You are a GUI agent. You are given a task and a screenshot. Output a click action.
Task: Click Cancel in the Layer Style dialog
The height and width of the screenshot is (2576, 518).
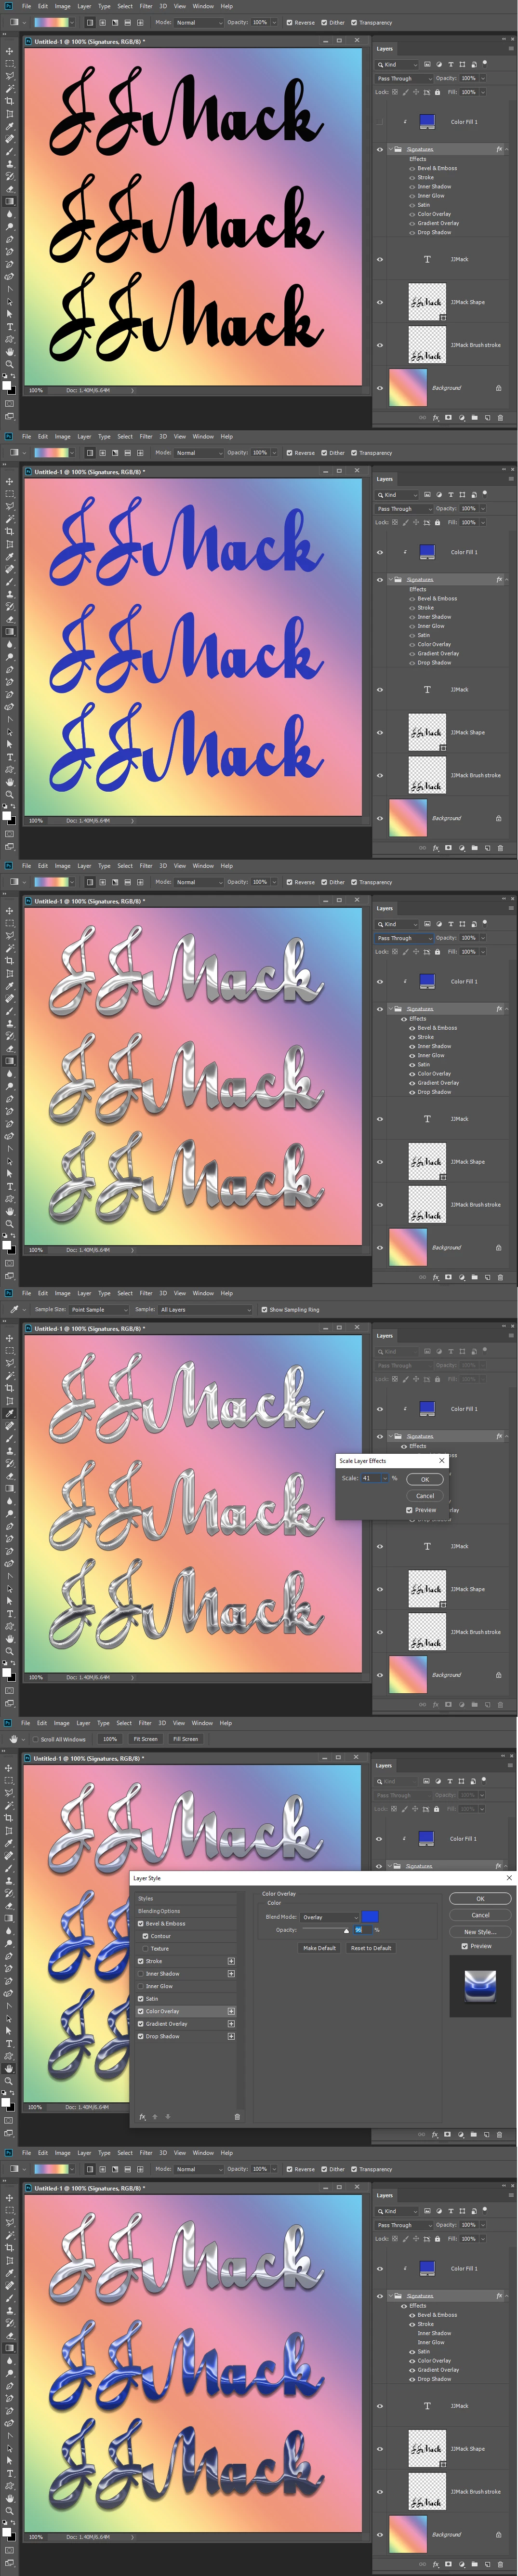pyautogui.click(x=480, y=1915)
